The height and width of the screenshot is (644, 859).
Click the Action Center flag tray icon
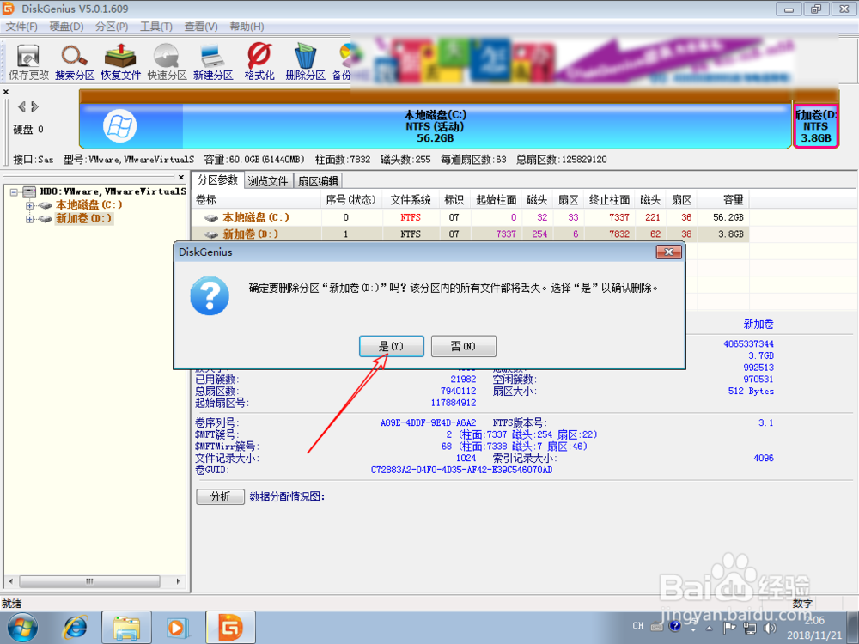point(729,628)
